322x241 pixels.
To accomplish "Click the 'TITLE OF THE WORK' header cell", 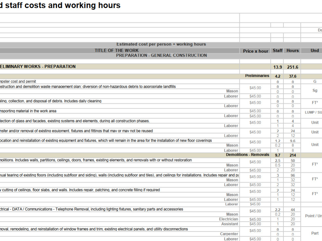I will [117, 50].
